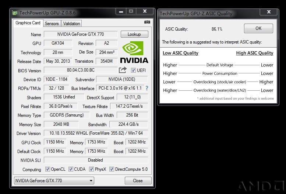The image size is (286, 194).
Task: Toggle the UEFI checkbox
Action: [133, 70]
